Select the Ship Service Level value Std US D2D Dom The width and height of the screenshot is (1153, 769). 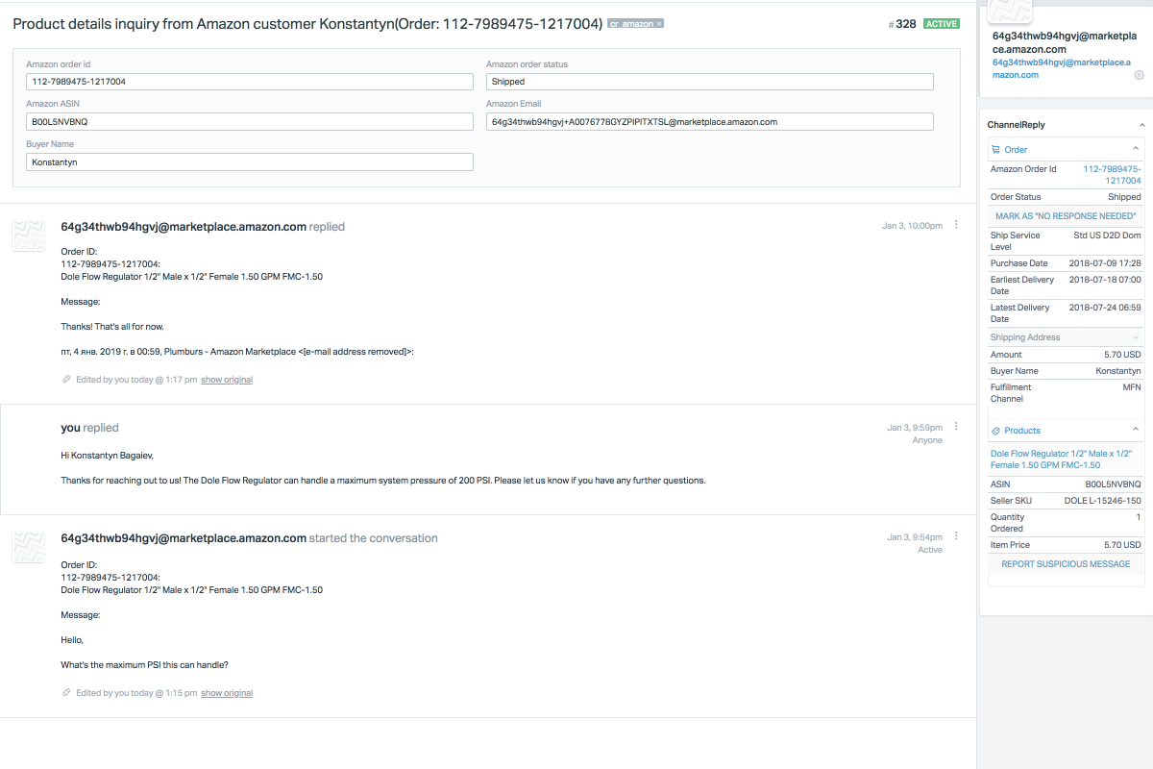[x=1107, y=236]
